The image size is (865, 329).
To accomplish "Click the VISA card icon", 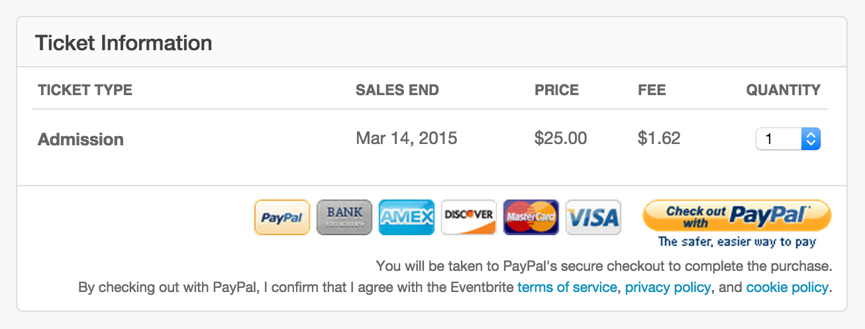I will point(593,217).
